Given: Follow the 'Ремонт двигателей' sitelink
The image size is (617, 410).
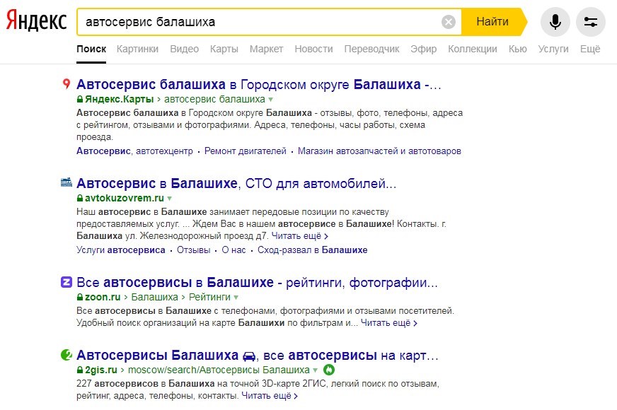Looking at the screenshot, I should pos(246,151).
